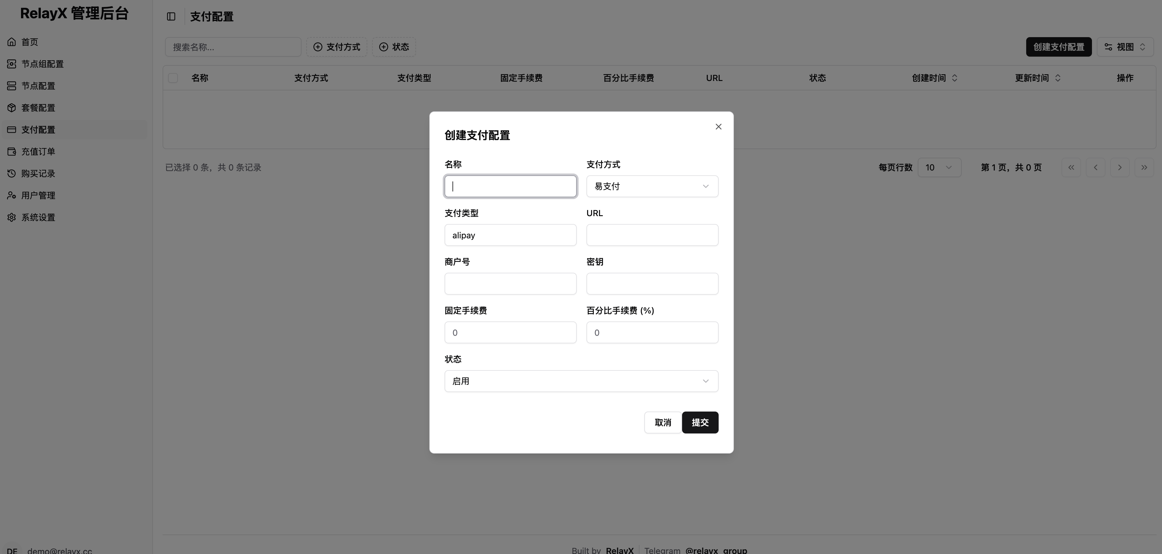
Task: Change rows per page from 10
Action: pyautogui.click(x=940, y=167)
